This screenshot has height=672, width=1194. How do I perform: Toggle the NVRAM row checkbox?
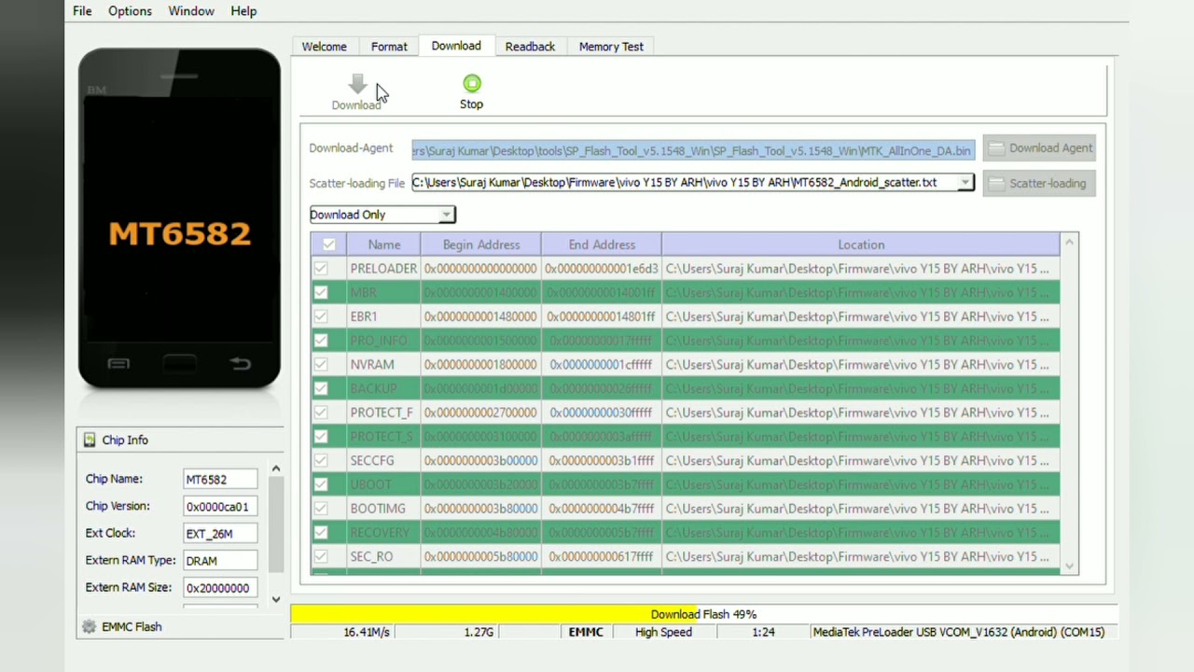[321, 365]
